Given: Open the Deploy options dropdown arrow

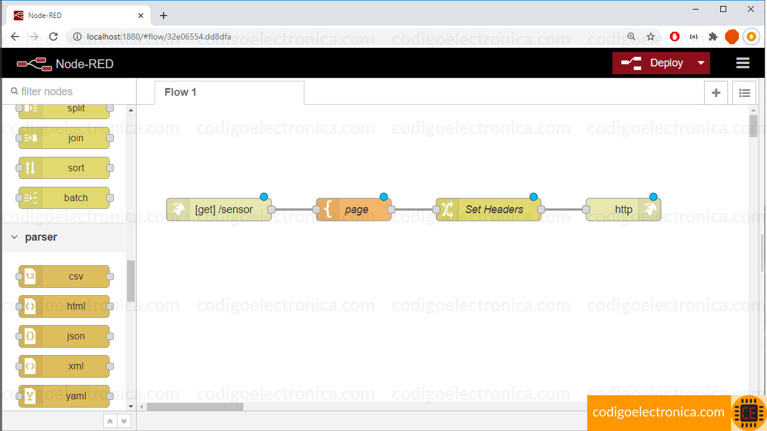Looking at the screenshot, I should 701,63.
